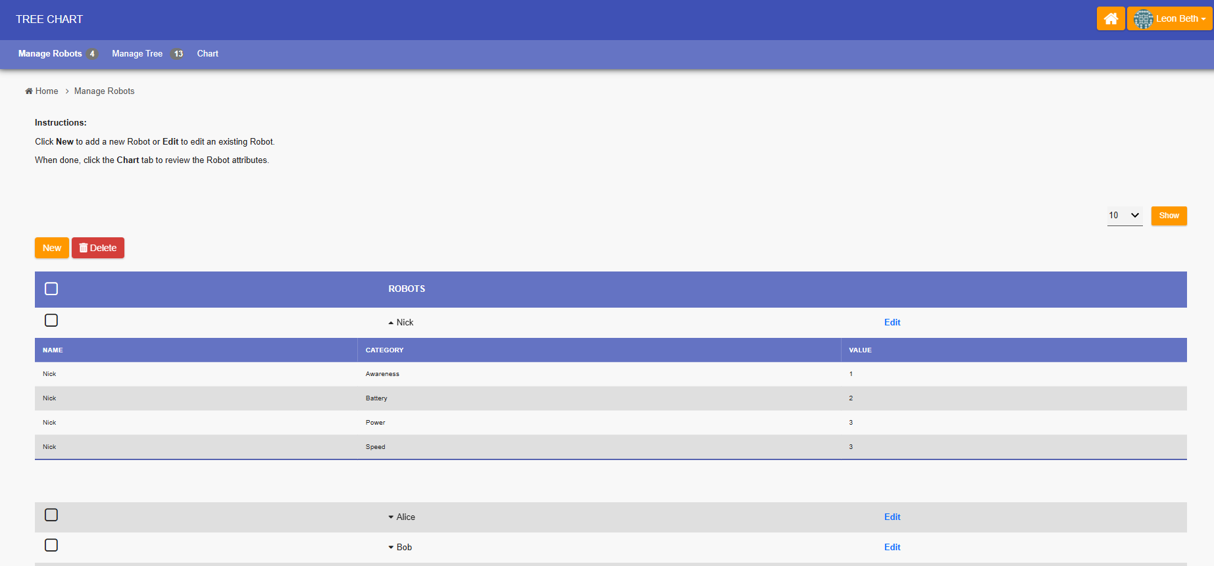The image size is (1214, 566).
Task: Click the trash icon on Delete button
Action: click(84, 248)
